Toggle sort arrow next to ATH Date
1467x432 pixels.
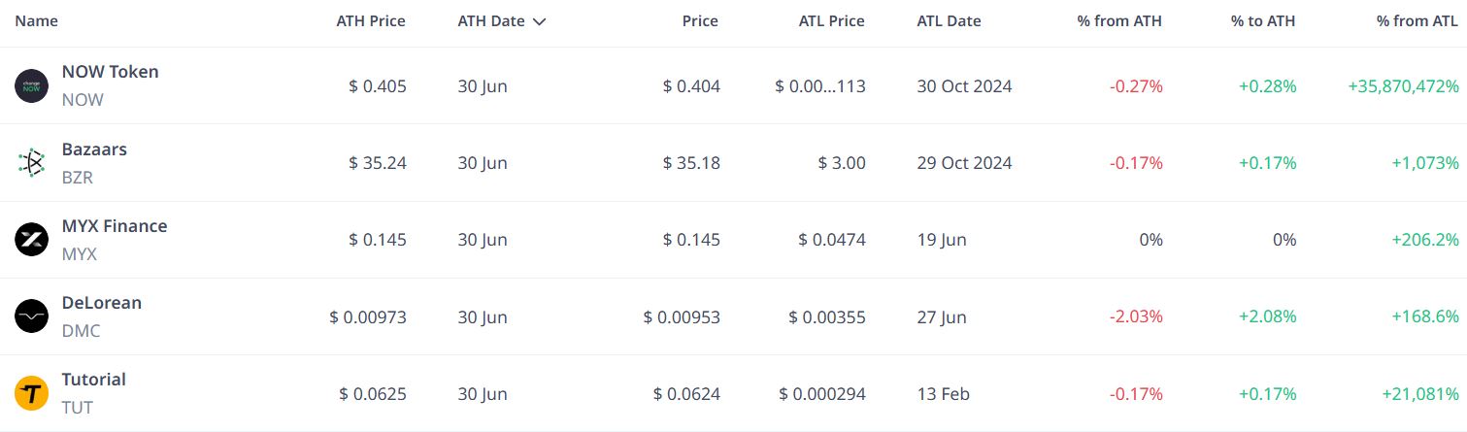[540, 21]
